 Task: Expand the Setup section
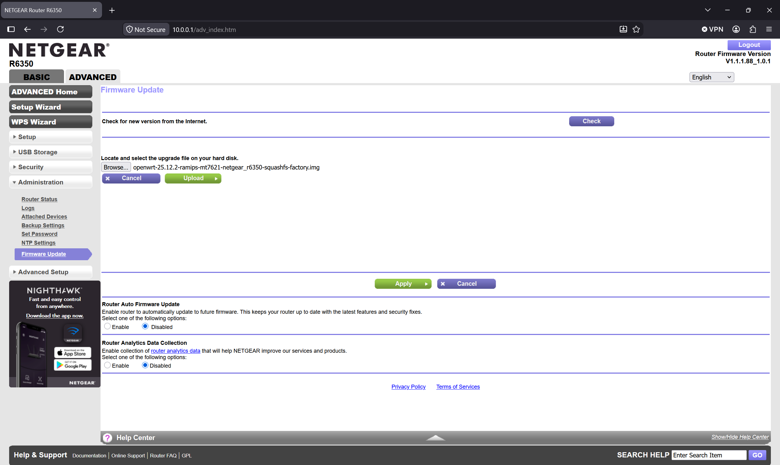(x=51, y=137)
